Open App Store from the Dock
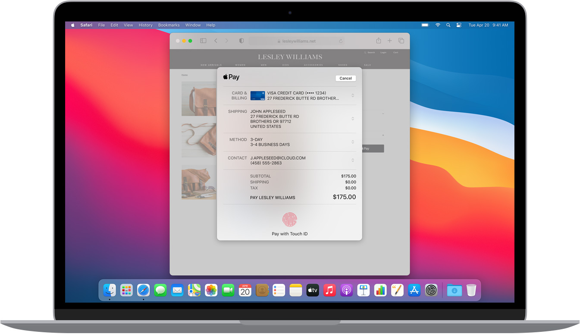 (414, 290)
